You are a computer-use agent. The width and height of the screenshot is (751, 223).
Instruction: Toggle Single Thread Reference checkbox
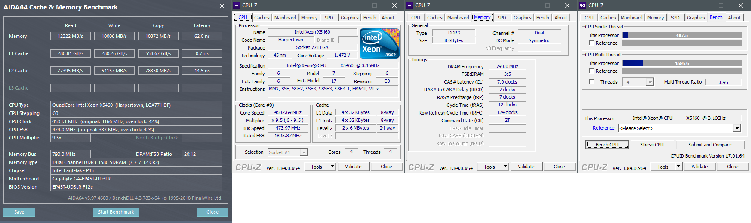click(591, 43)
